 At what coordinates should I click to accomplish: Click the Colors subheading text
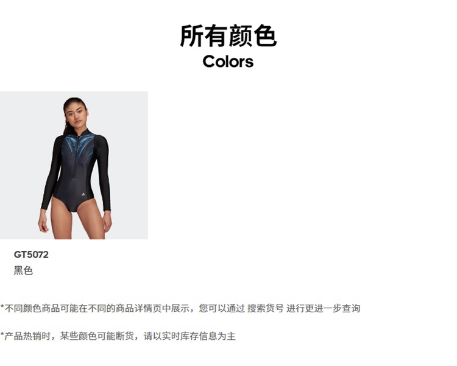pos(228,62)
